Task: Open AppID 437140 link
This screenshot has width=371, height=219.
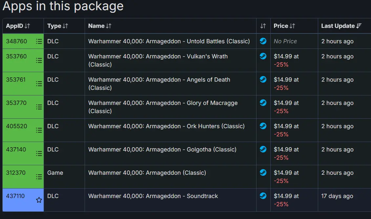Action: point(16,149)
